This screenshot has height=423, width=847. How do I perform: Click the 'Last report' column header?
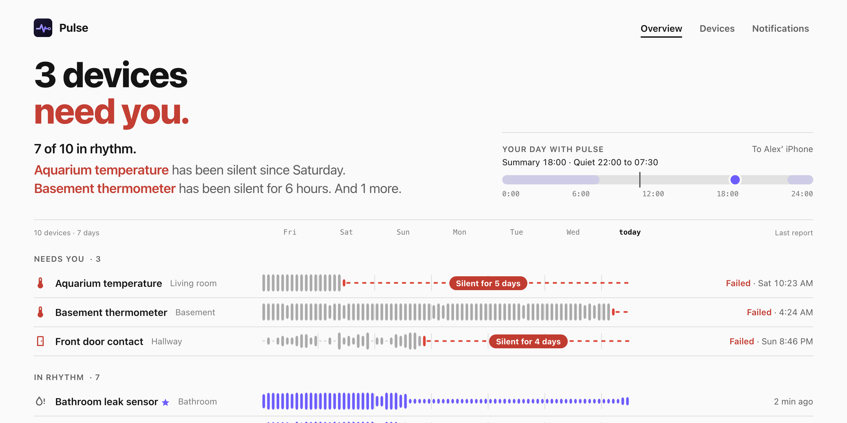pyautogui.click(x=794, y=233)
